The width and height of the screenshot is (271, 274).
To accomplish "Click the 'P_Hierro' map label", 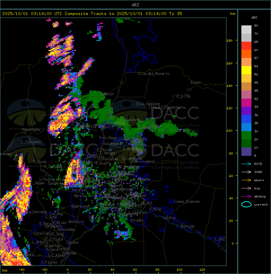I will (103, 163).
